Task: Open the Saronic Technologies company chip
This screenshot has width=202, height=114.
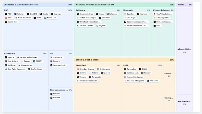Action: pos(27,57)
